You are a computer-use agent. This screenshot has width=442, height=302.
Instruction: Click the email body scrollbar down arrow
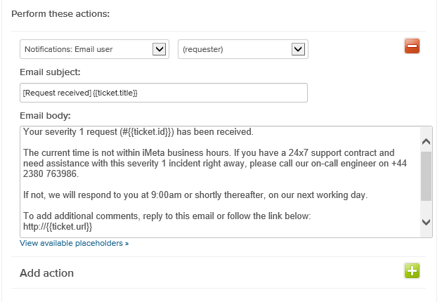[x=426, y=222]
